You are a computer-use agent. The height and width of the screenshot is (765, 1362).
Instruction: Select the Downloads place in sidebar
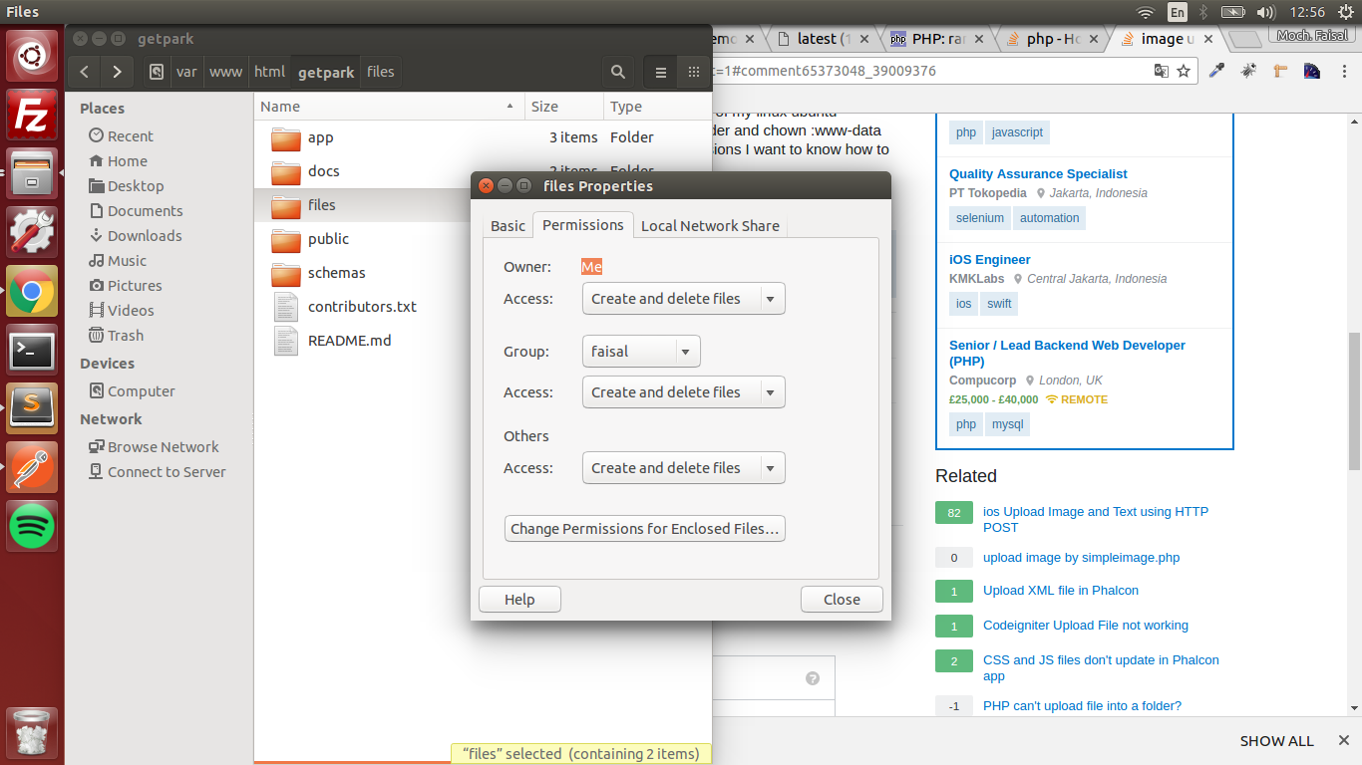[x=145, y=236]
